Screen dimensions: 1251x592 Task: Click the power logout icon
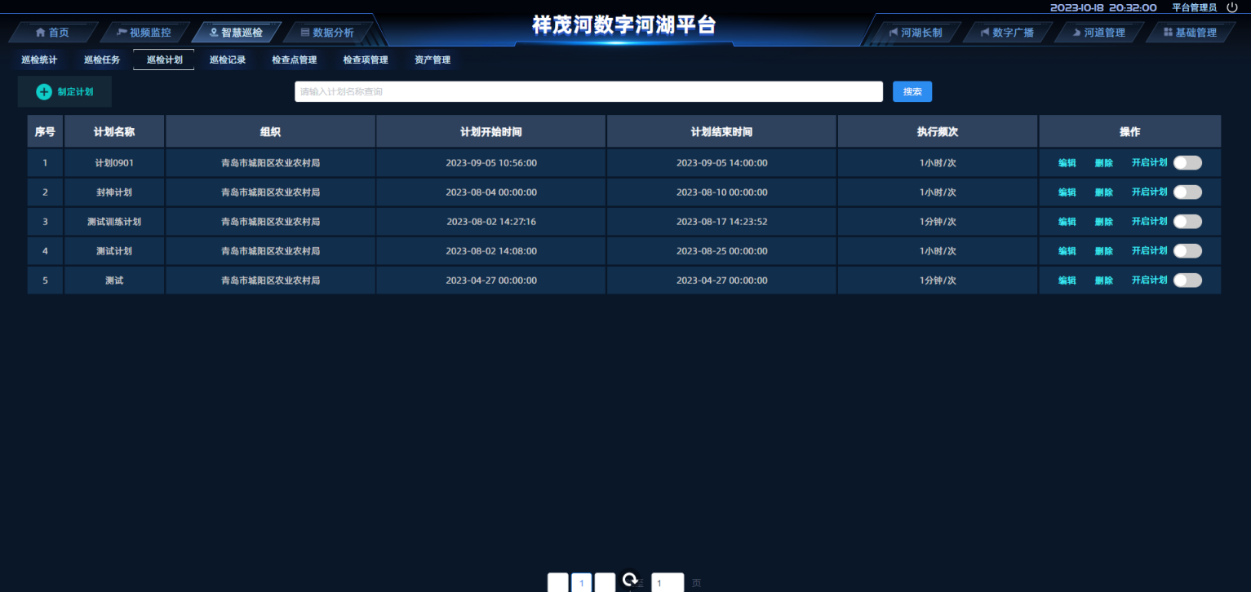pos(1232,7)
